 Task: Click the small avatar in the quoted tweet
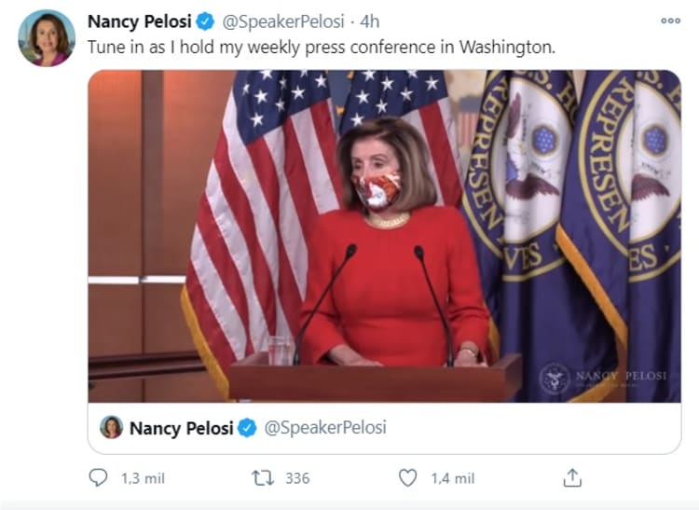point(112,428)
